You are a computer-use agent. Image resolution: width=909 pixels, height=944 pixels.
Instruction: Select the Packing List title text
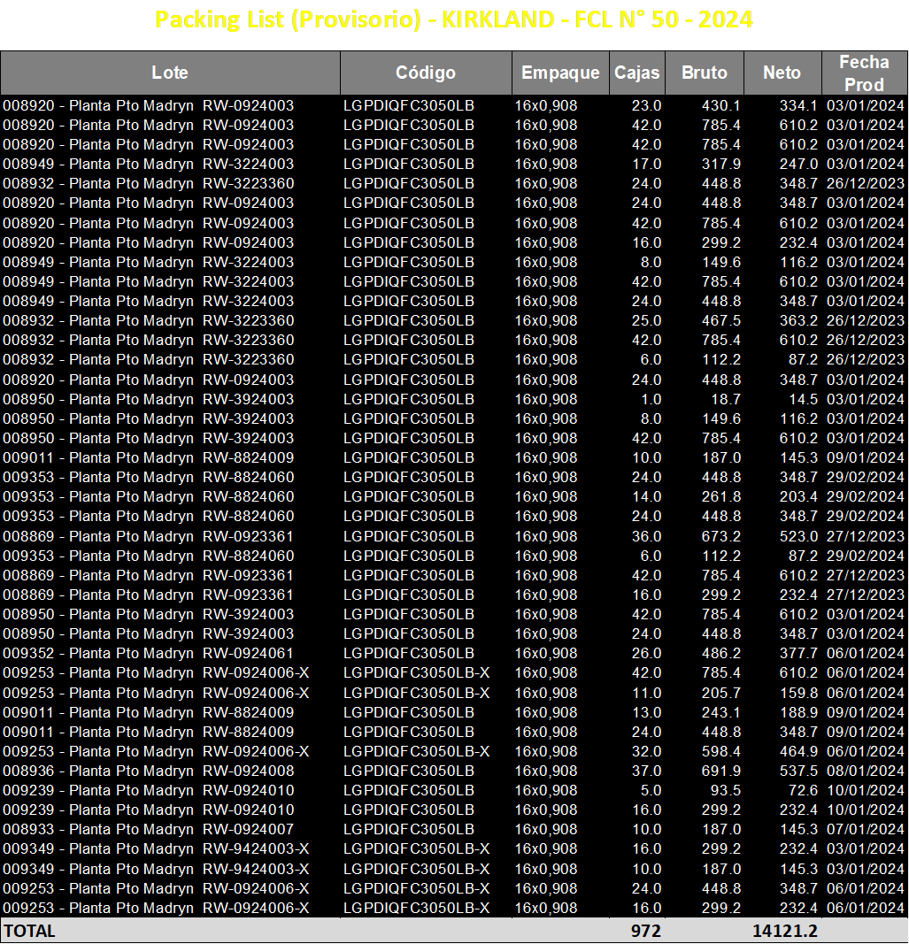coord(453,19)
